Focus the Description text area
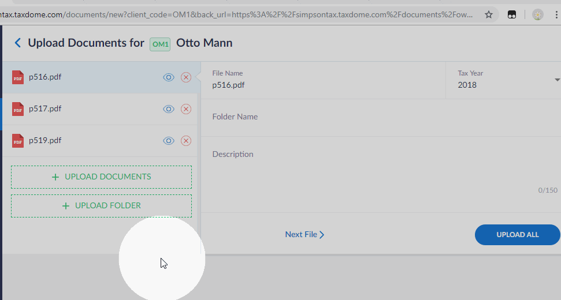The height and width of the screenshot is (300, 561). pos(381,174)
